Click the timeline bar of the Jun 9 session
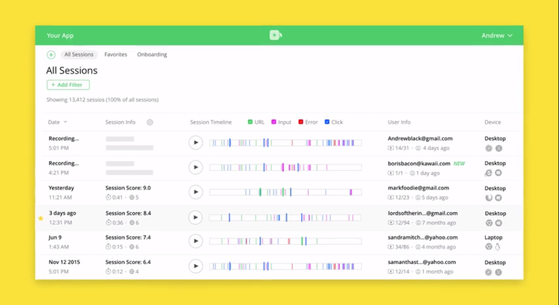This screenshot has height=305, width=559. tap(285, 242)
